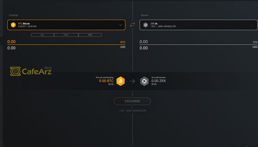Focus the BTC amount input field
Image resolution: width=258 pixels, height=147 pixels.
63,42
